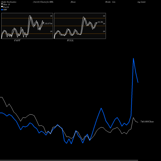Click the highest peak of the blue OBV line
Image resolution: width=161 pixels, height=161 pixels.
(133, 58)
